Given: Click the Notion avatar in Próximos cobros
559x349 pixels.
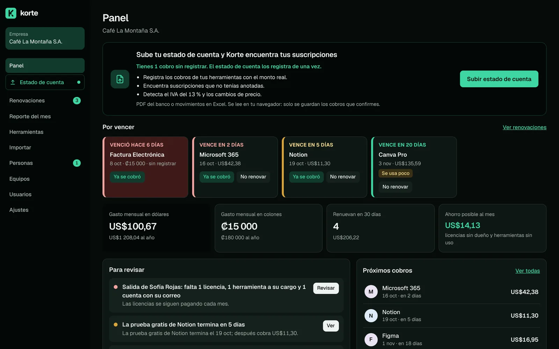Looking at the screenshot, I should coord(371,315).
